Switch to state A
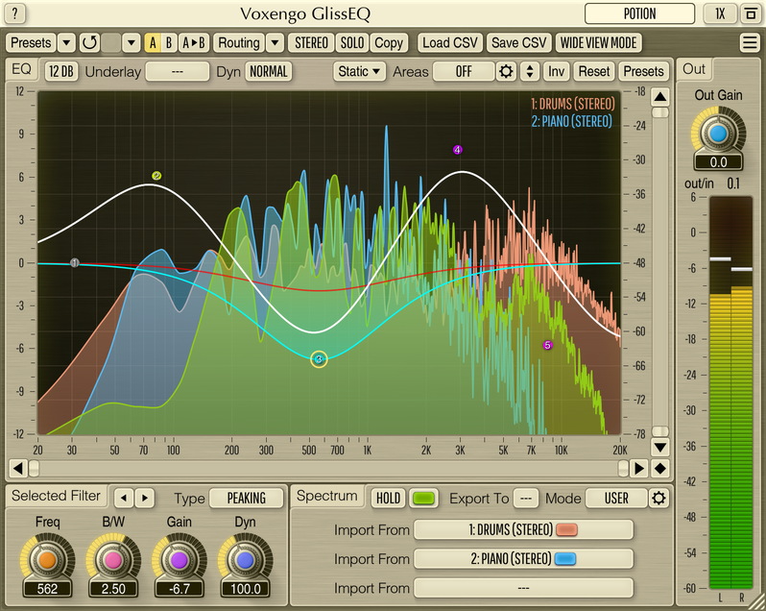Screen dimensions: 766x611 coord(153,43)
